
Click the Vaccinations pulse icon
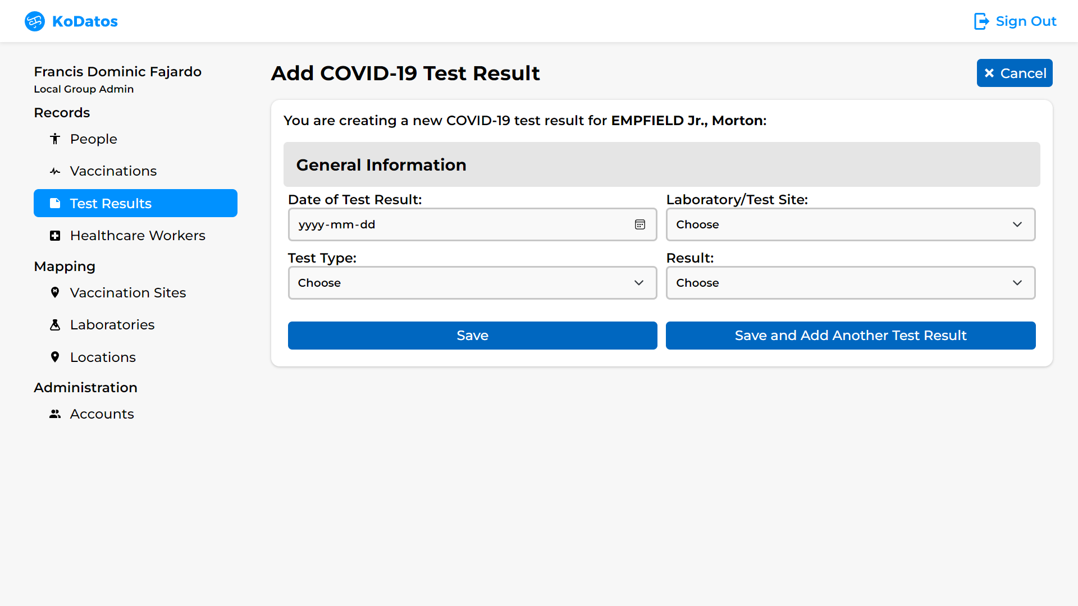click(x=55, y=171)
